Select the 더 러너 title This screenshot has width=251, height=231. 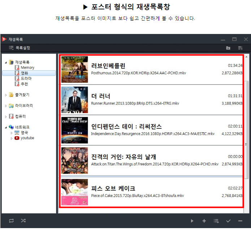(101, 96)
